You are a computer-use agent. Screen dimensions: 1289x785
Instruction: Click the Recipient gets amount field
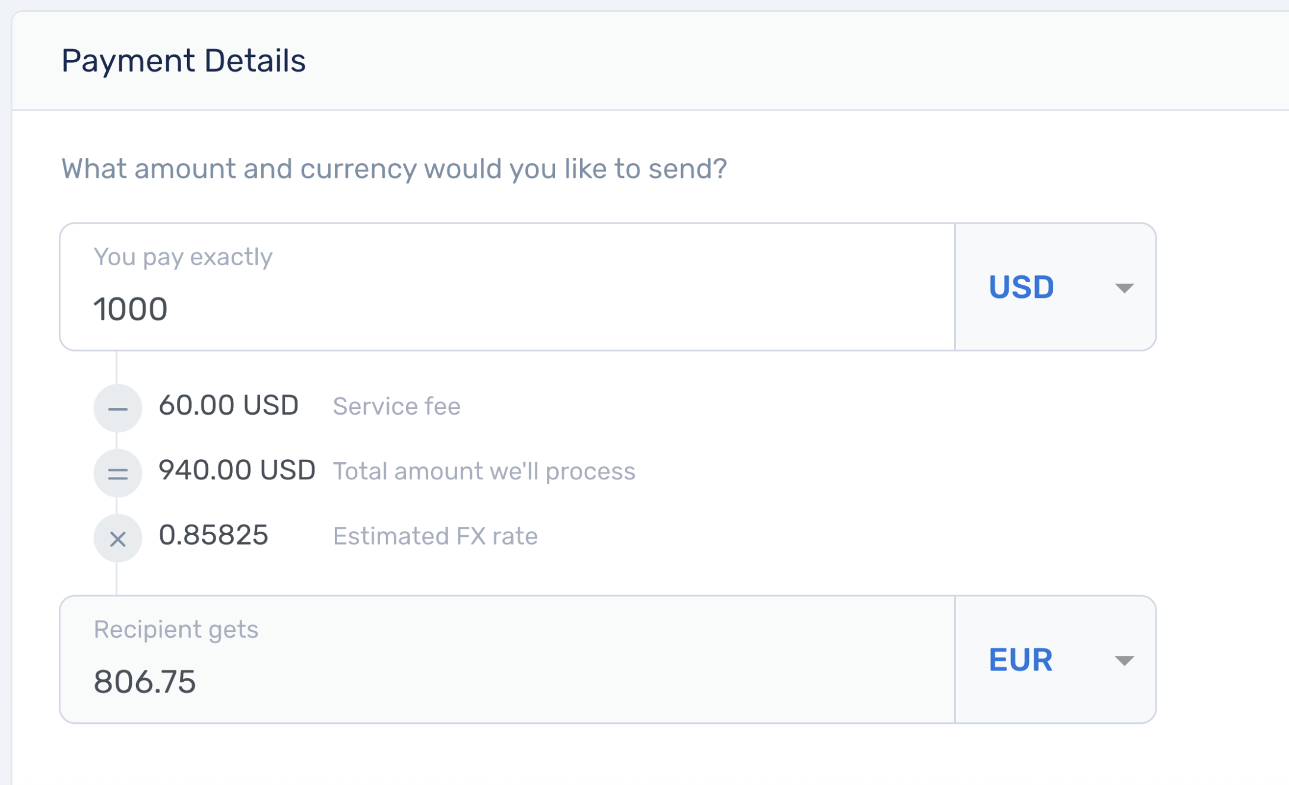pos(505,660)
